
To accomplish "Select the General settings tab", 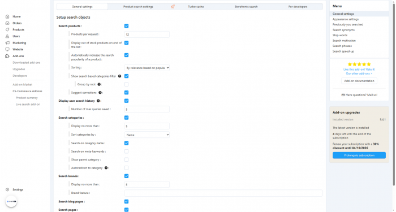I will point(82,7).
